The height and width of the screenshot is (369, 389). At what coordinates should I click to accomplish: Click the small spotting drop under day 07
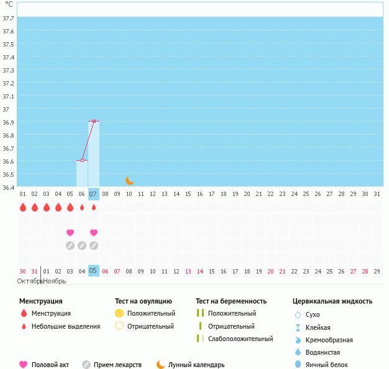coord(94,207)
